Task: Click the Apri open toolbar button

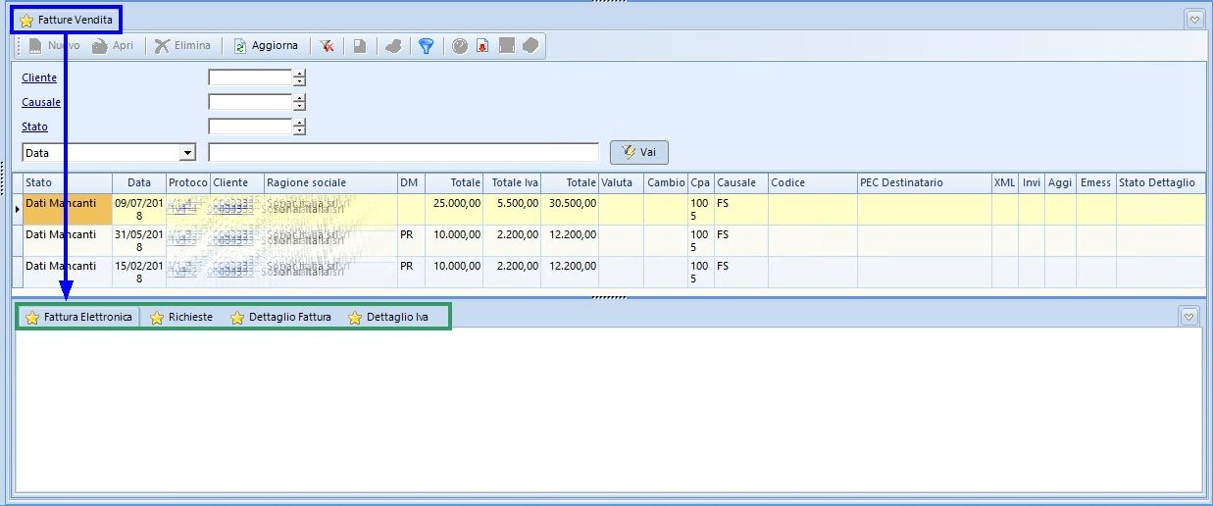Action: 113,46
